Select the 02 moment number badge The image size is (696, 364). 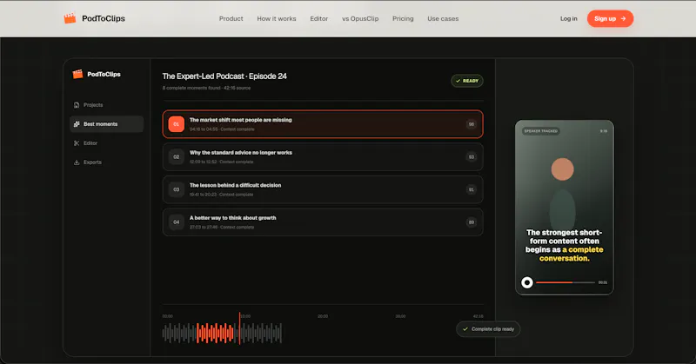[177, 157]
